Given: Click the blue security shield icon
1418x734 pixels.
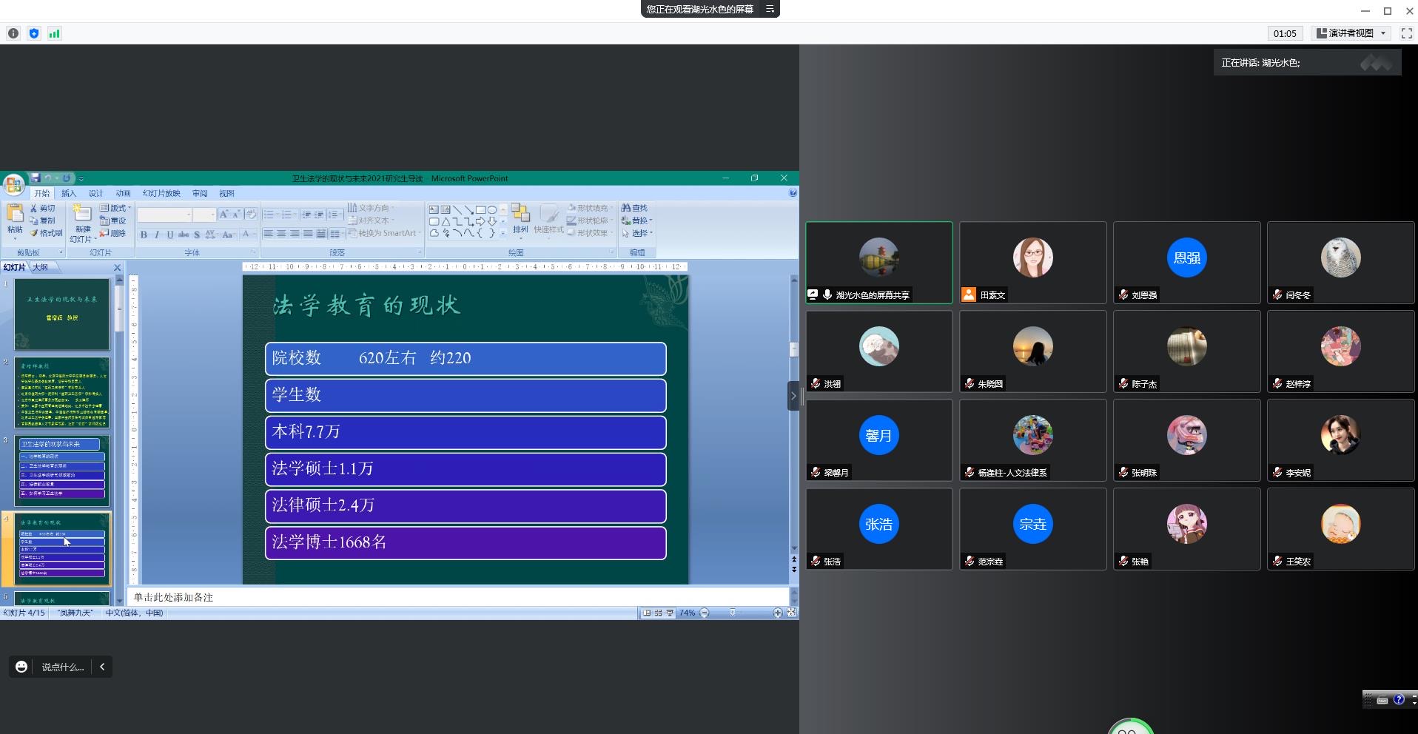Looking at the screenshot, I should [x=34, y=33].
